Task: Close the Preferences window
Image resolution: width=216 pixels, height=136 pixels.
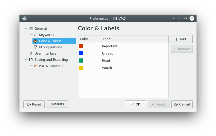Action: [192, 18]
